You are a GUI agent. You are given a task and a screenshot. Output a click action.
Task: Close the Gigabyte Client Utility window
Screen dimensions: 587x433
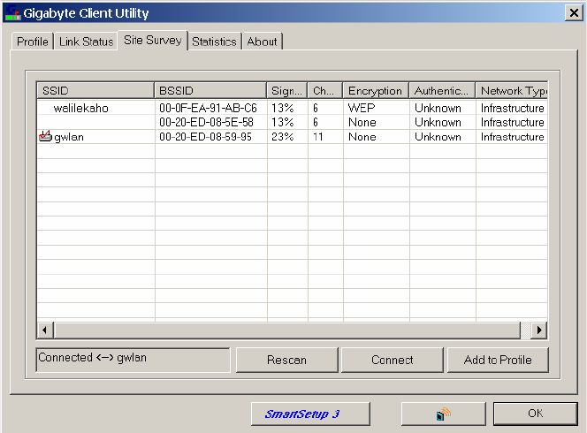click(x=574, y=13)
